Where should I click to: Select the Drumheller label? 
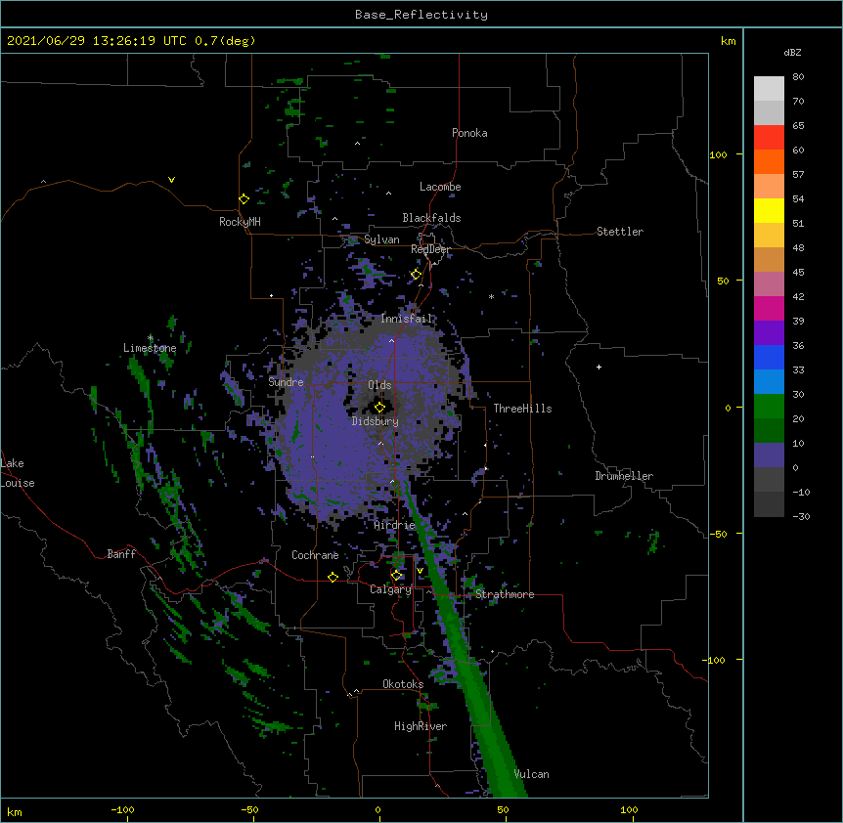pos(624,476)
